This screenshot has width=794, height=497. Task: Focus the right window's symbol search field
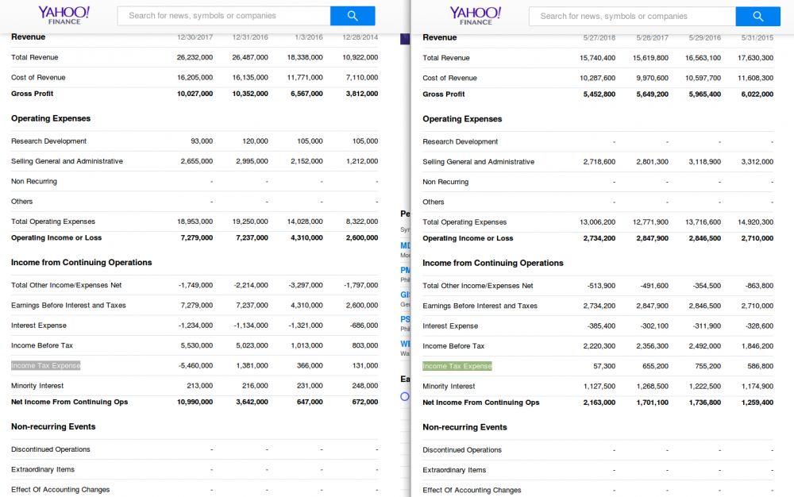pyautogui.click(x=632, y=16)
